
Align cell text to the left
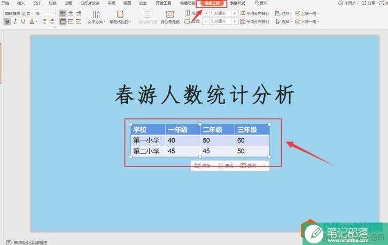(63, 13)
